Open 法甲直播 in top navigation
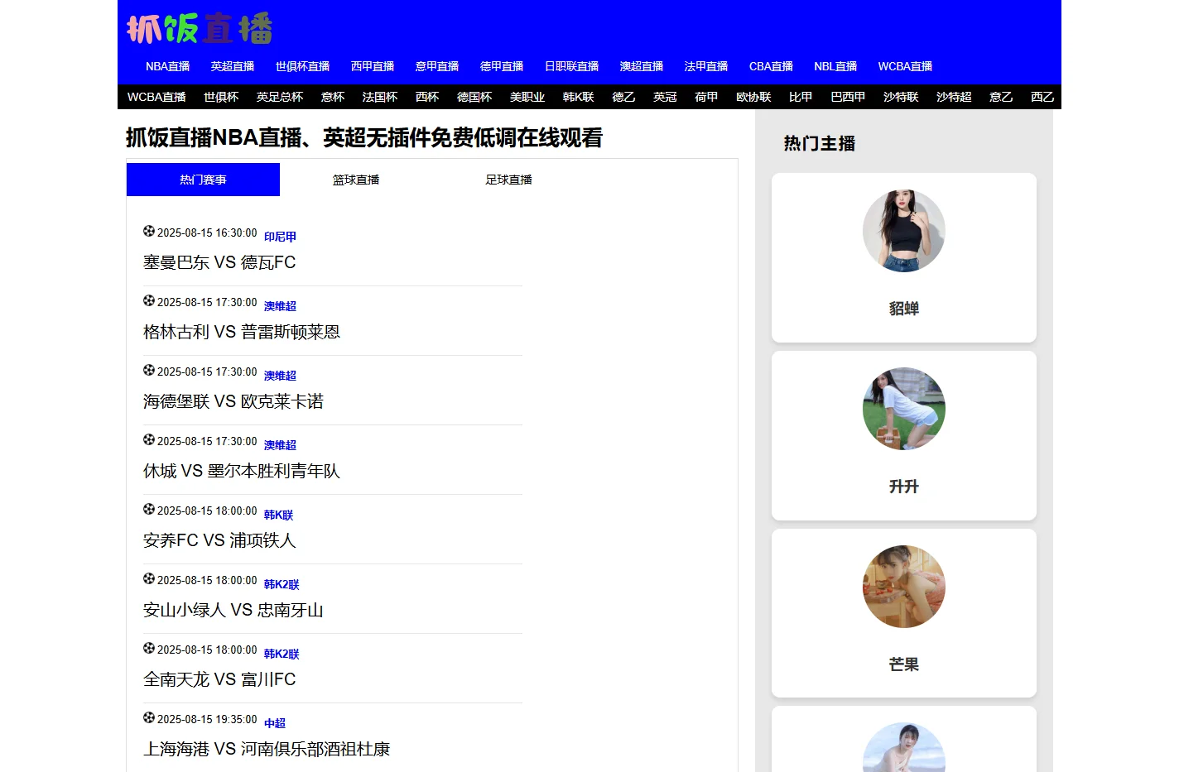Screen dimensions: 1179x772 706,66
